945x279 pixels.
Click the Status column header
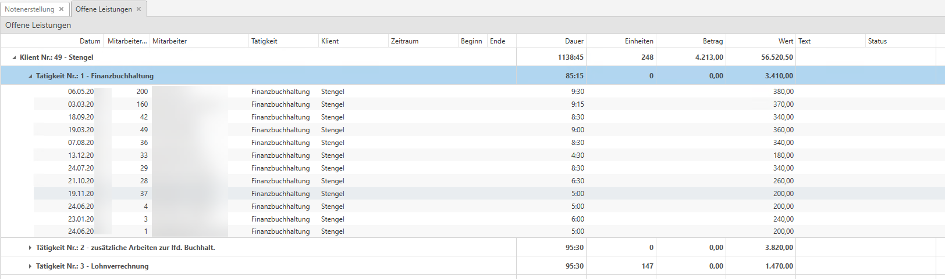click(x=877, y=41)
